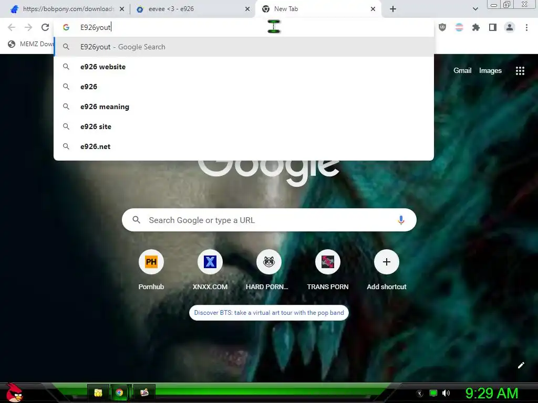The height and width of the screenshot is (403, 538).
Task: Open the Discover BTS art tour promo
Action: click(x=268, y=313)
